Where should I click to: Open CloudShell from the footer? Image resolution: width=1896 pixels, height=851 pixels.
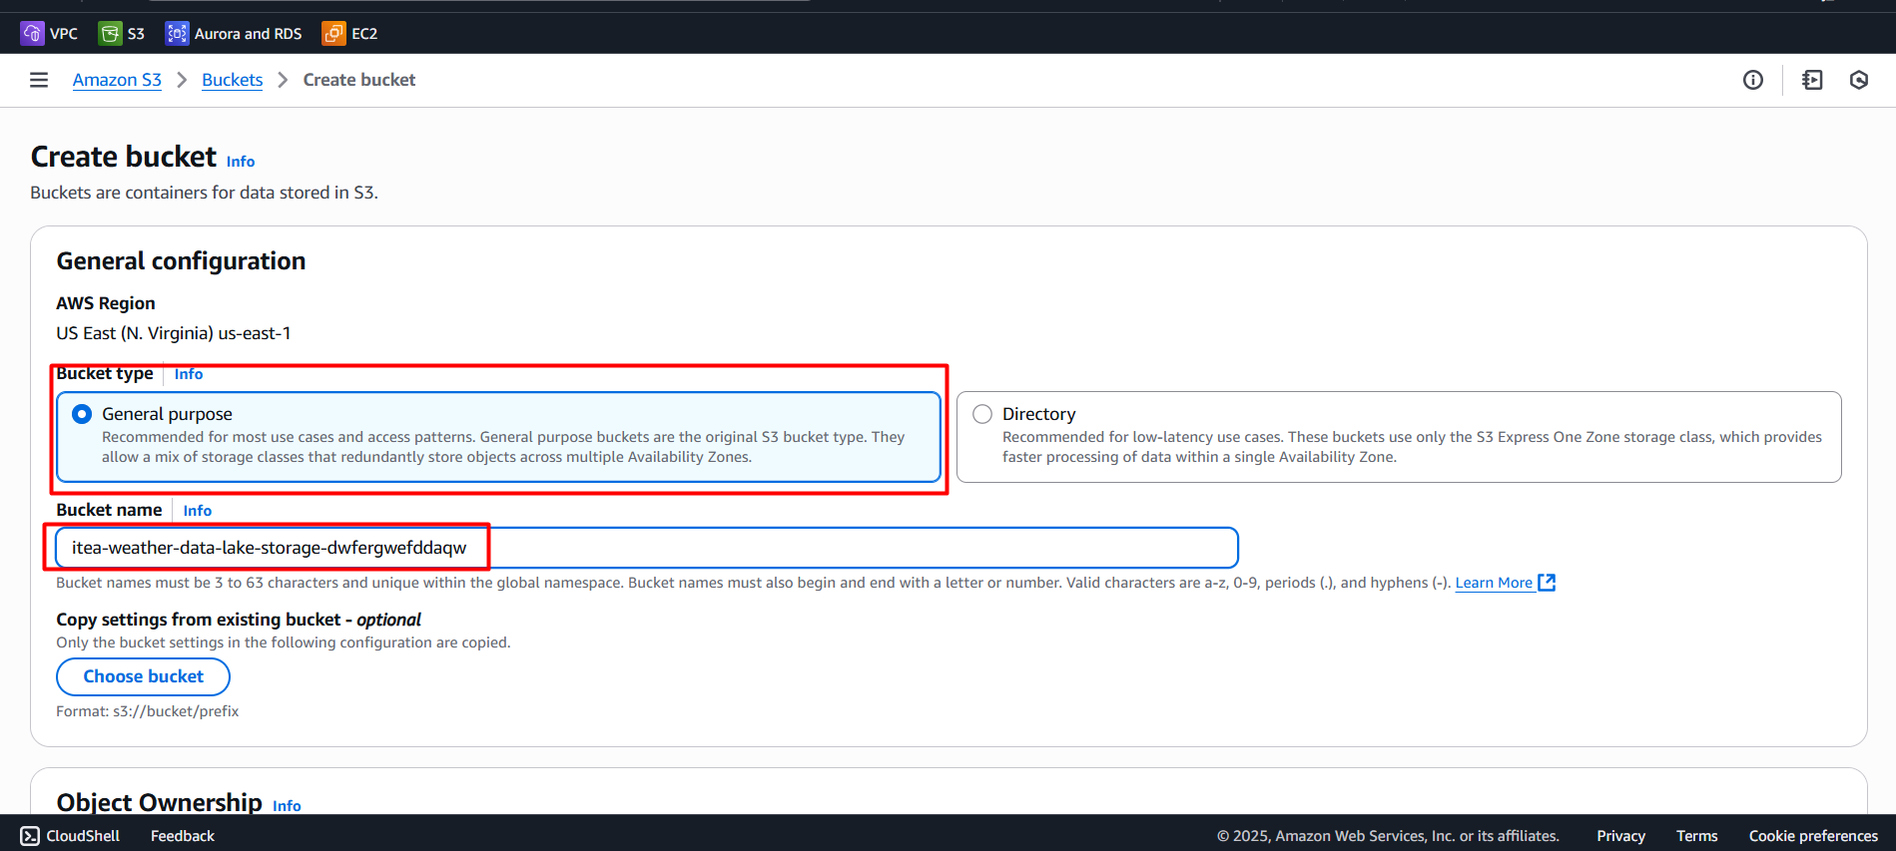tap(70, 836)
